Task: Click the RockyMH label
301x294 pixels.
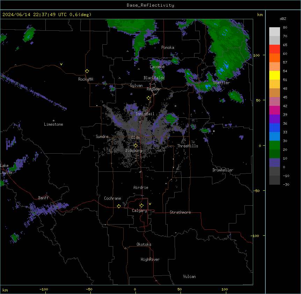Action: click(86, 79)
